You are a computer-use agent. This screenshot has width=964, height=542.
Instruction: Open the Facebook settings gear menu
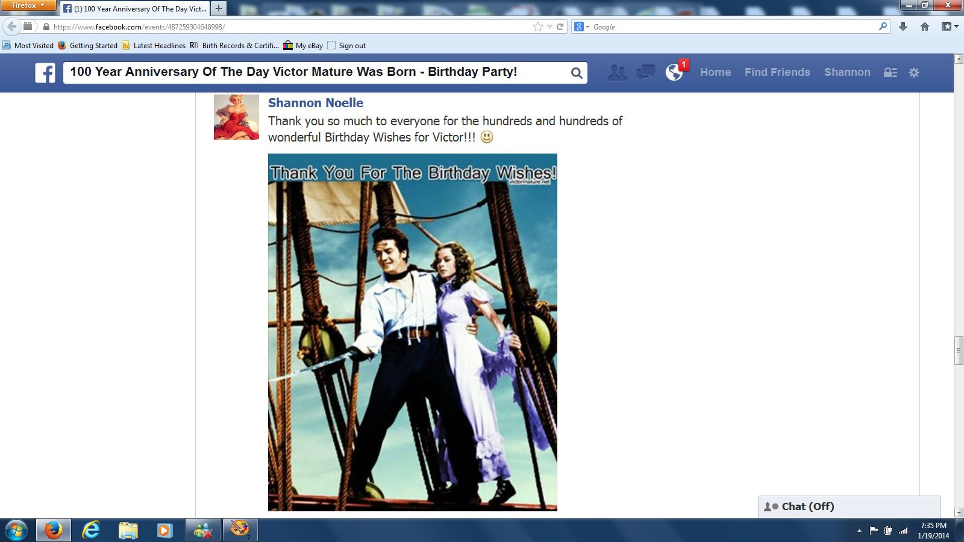(x=914, y=72)
